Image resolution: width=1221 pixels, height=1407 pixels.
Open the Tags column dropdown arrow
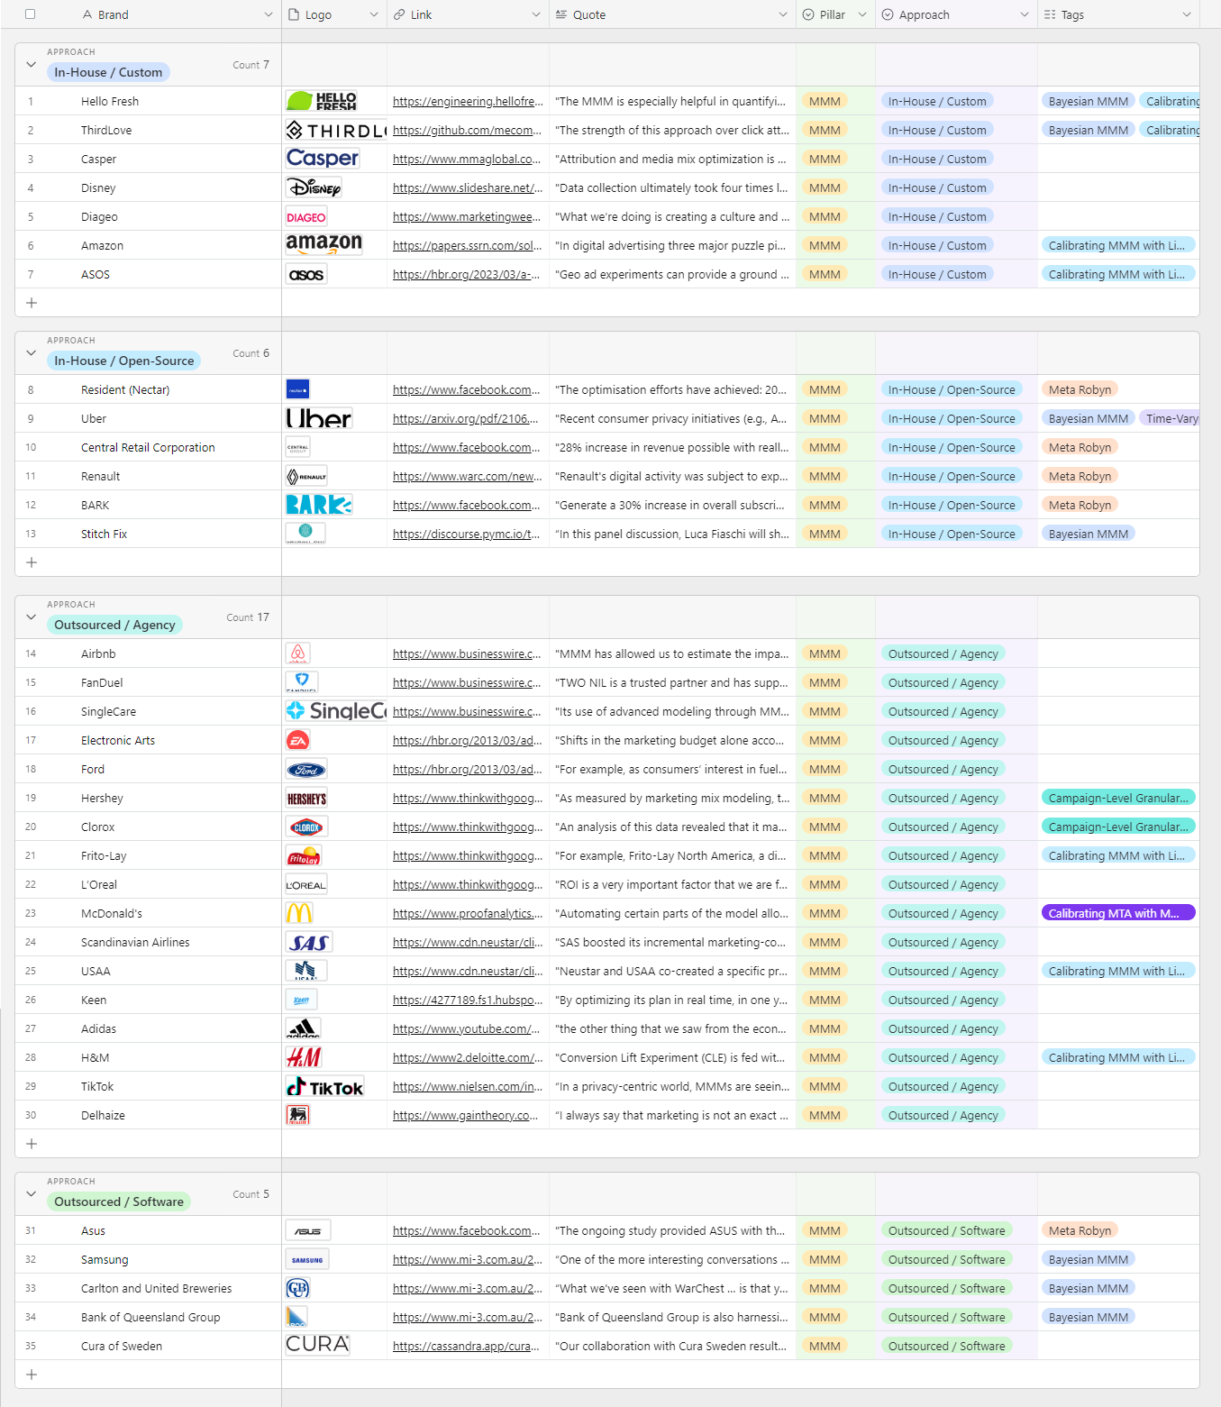pyautogui.click(x=1187, y=14)
